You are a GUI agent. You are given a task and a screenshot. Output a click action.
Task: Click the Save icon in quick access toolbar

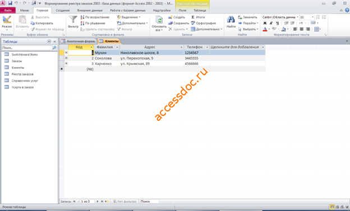(x=10, y=3)
